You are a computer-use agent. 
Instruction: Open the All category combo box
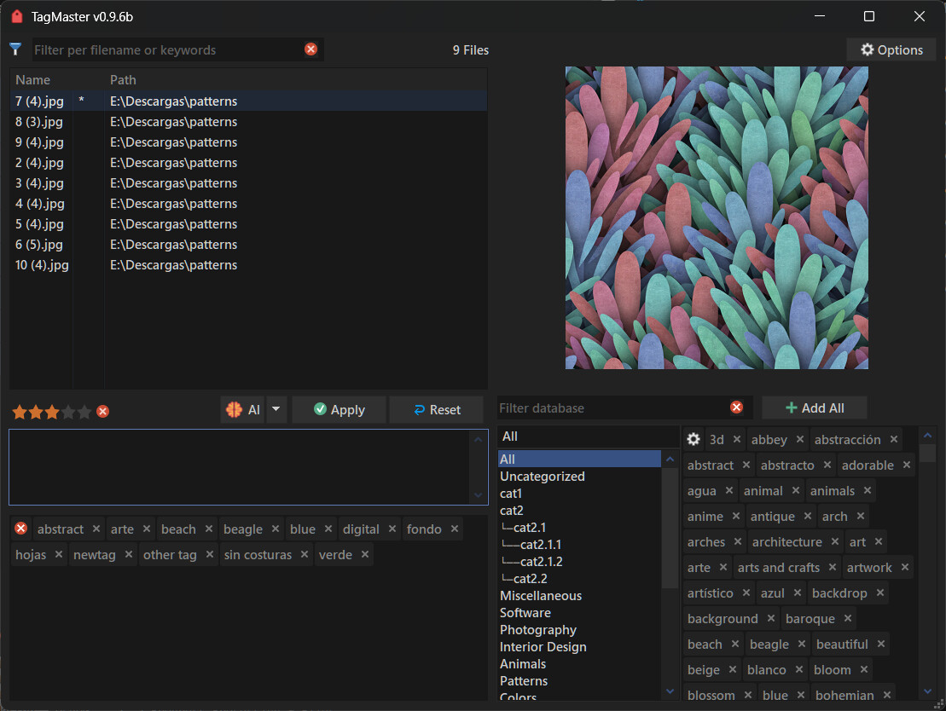point(588,436)
